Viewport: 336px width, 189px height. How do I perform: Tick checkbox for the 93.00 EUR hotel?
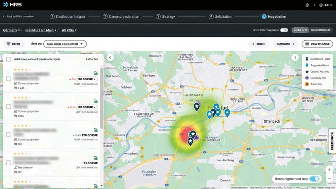click(8, 107)
